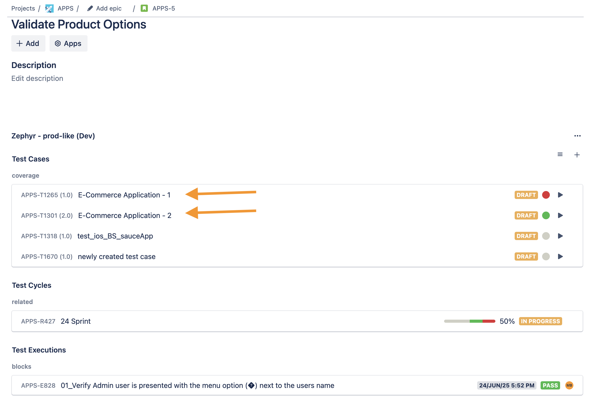
Task: Click the plus icon to add test case
Action: click(x=577, y=155)
